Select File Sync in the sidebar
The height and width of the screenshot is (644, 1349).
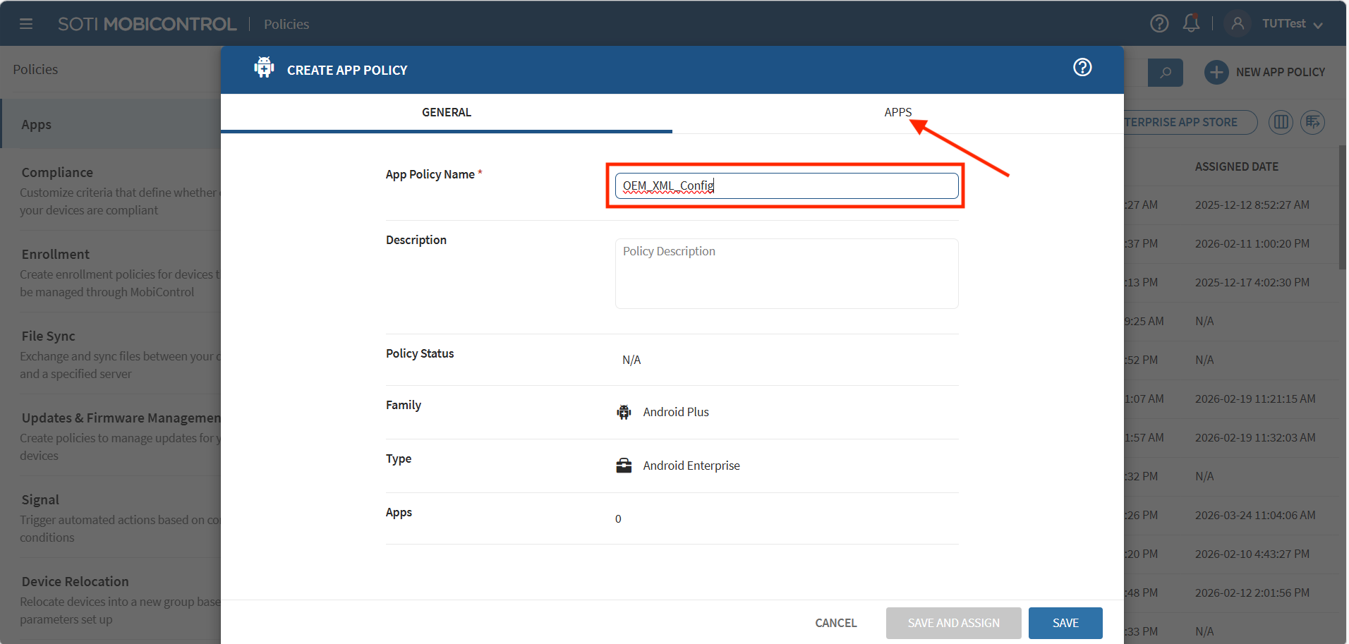tap(48, 336)
